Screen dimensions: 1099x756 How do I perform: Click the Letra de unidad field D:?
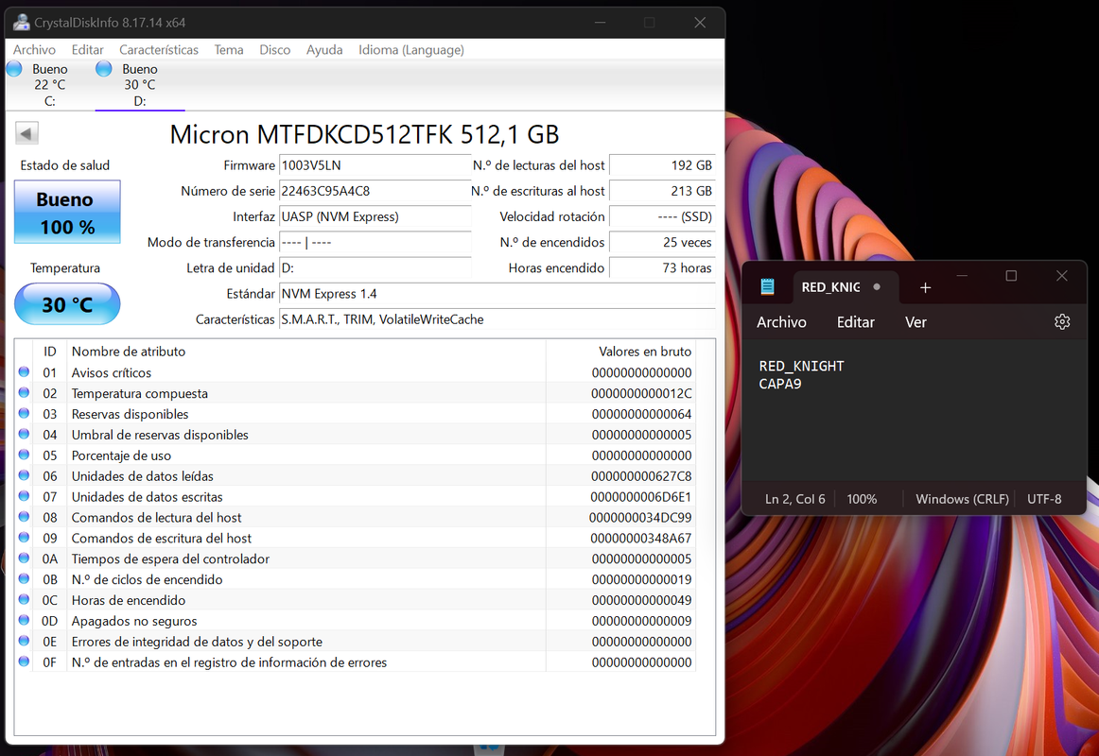point(375,267)
